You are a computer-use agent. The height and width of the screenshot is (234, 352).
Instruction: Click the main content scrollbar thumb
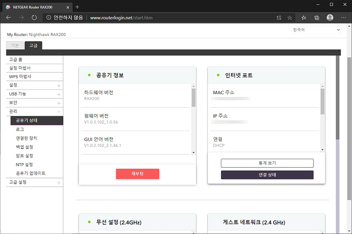(x=338, y=98)
